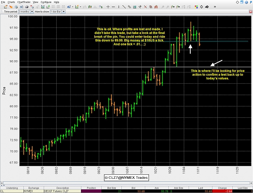The height and width of the screenshot is (193, 253).
Task: Click the blue help question mark icon
Action: point(246,2)
